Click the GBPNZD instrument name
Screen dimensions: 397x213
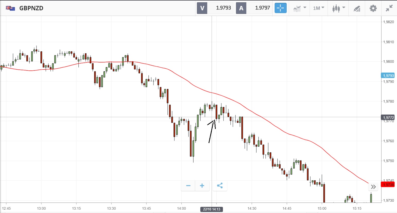coord(31,8)
